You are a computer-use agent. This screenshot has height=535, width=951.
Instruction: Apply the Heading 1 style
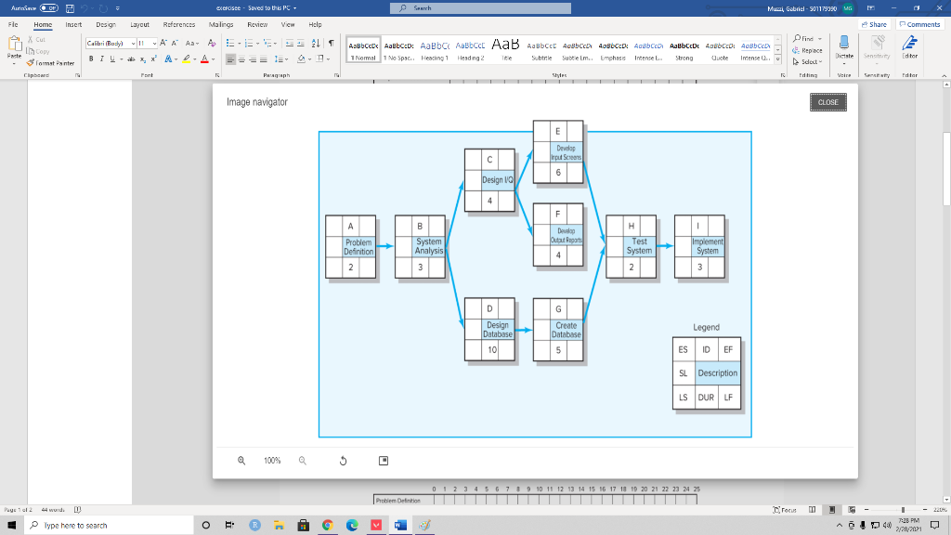pos(435,49)
